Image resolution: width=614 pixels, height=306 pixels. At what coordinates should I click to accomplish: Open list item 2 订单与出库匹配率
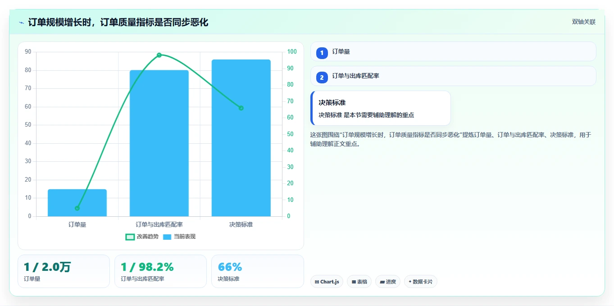[x=453, y=76]
